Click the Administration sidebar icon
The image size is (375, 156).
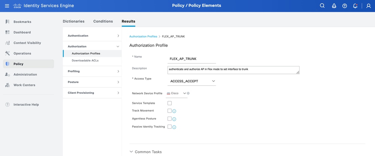(x=8, y=74)
